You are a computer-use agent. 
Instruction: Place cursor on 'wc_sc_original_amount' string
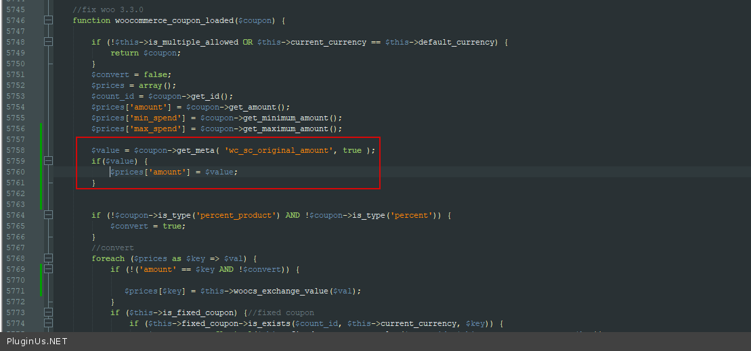click(x=279, y=150)
